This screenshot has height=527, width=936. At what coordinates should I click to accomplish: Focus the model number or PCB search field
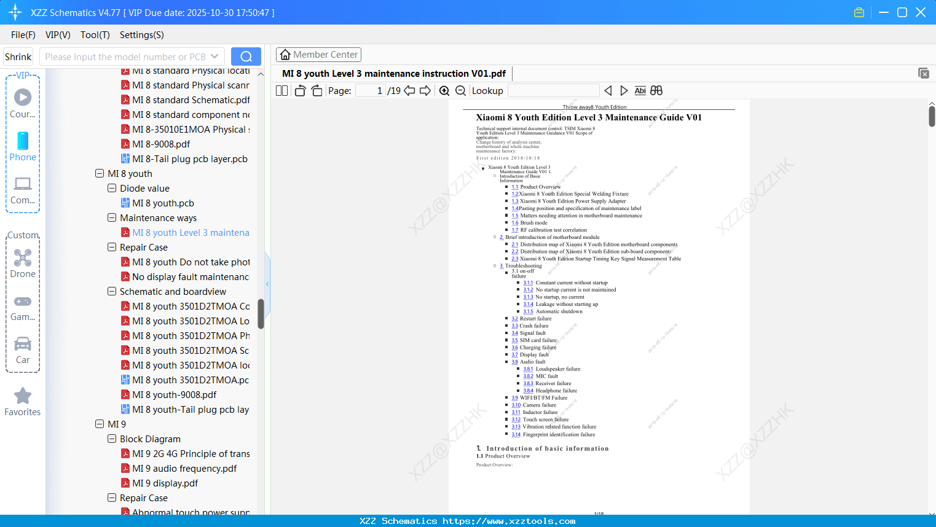coord(125,57)
